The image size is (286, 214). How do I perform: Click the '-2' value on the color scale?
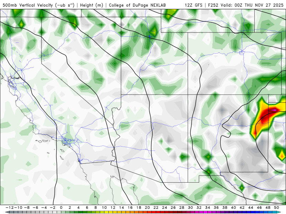coord(53,208)
